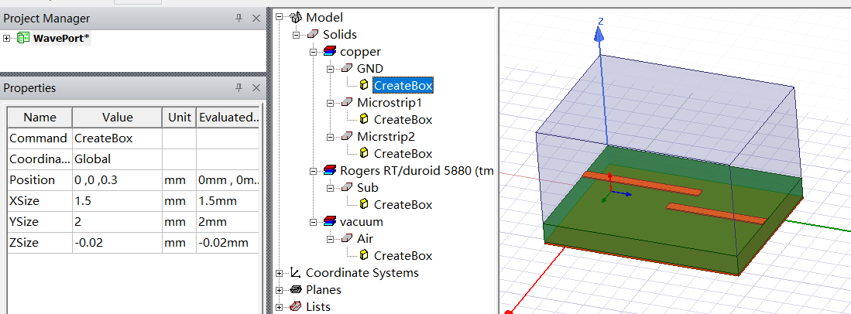Select the Model tree label
The width and height of the screenshot is (851, 314).
pyautogui.click(x=324, y=17)
